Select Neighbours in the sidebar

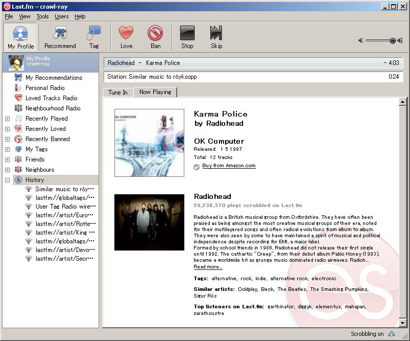click(40, 169)
